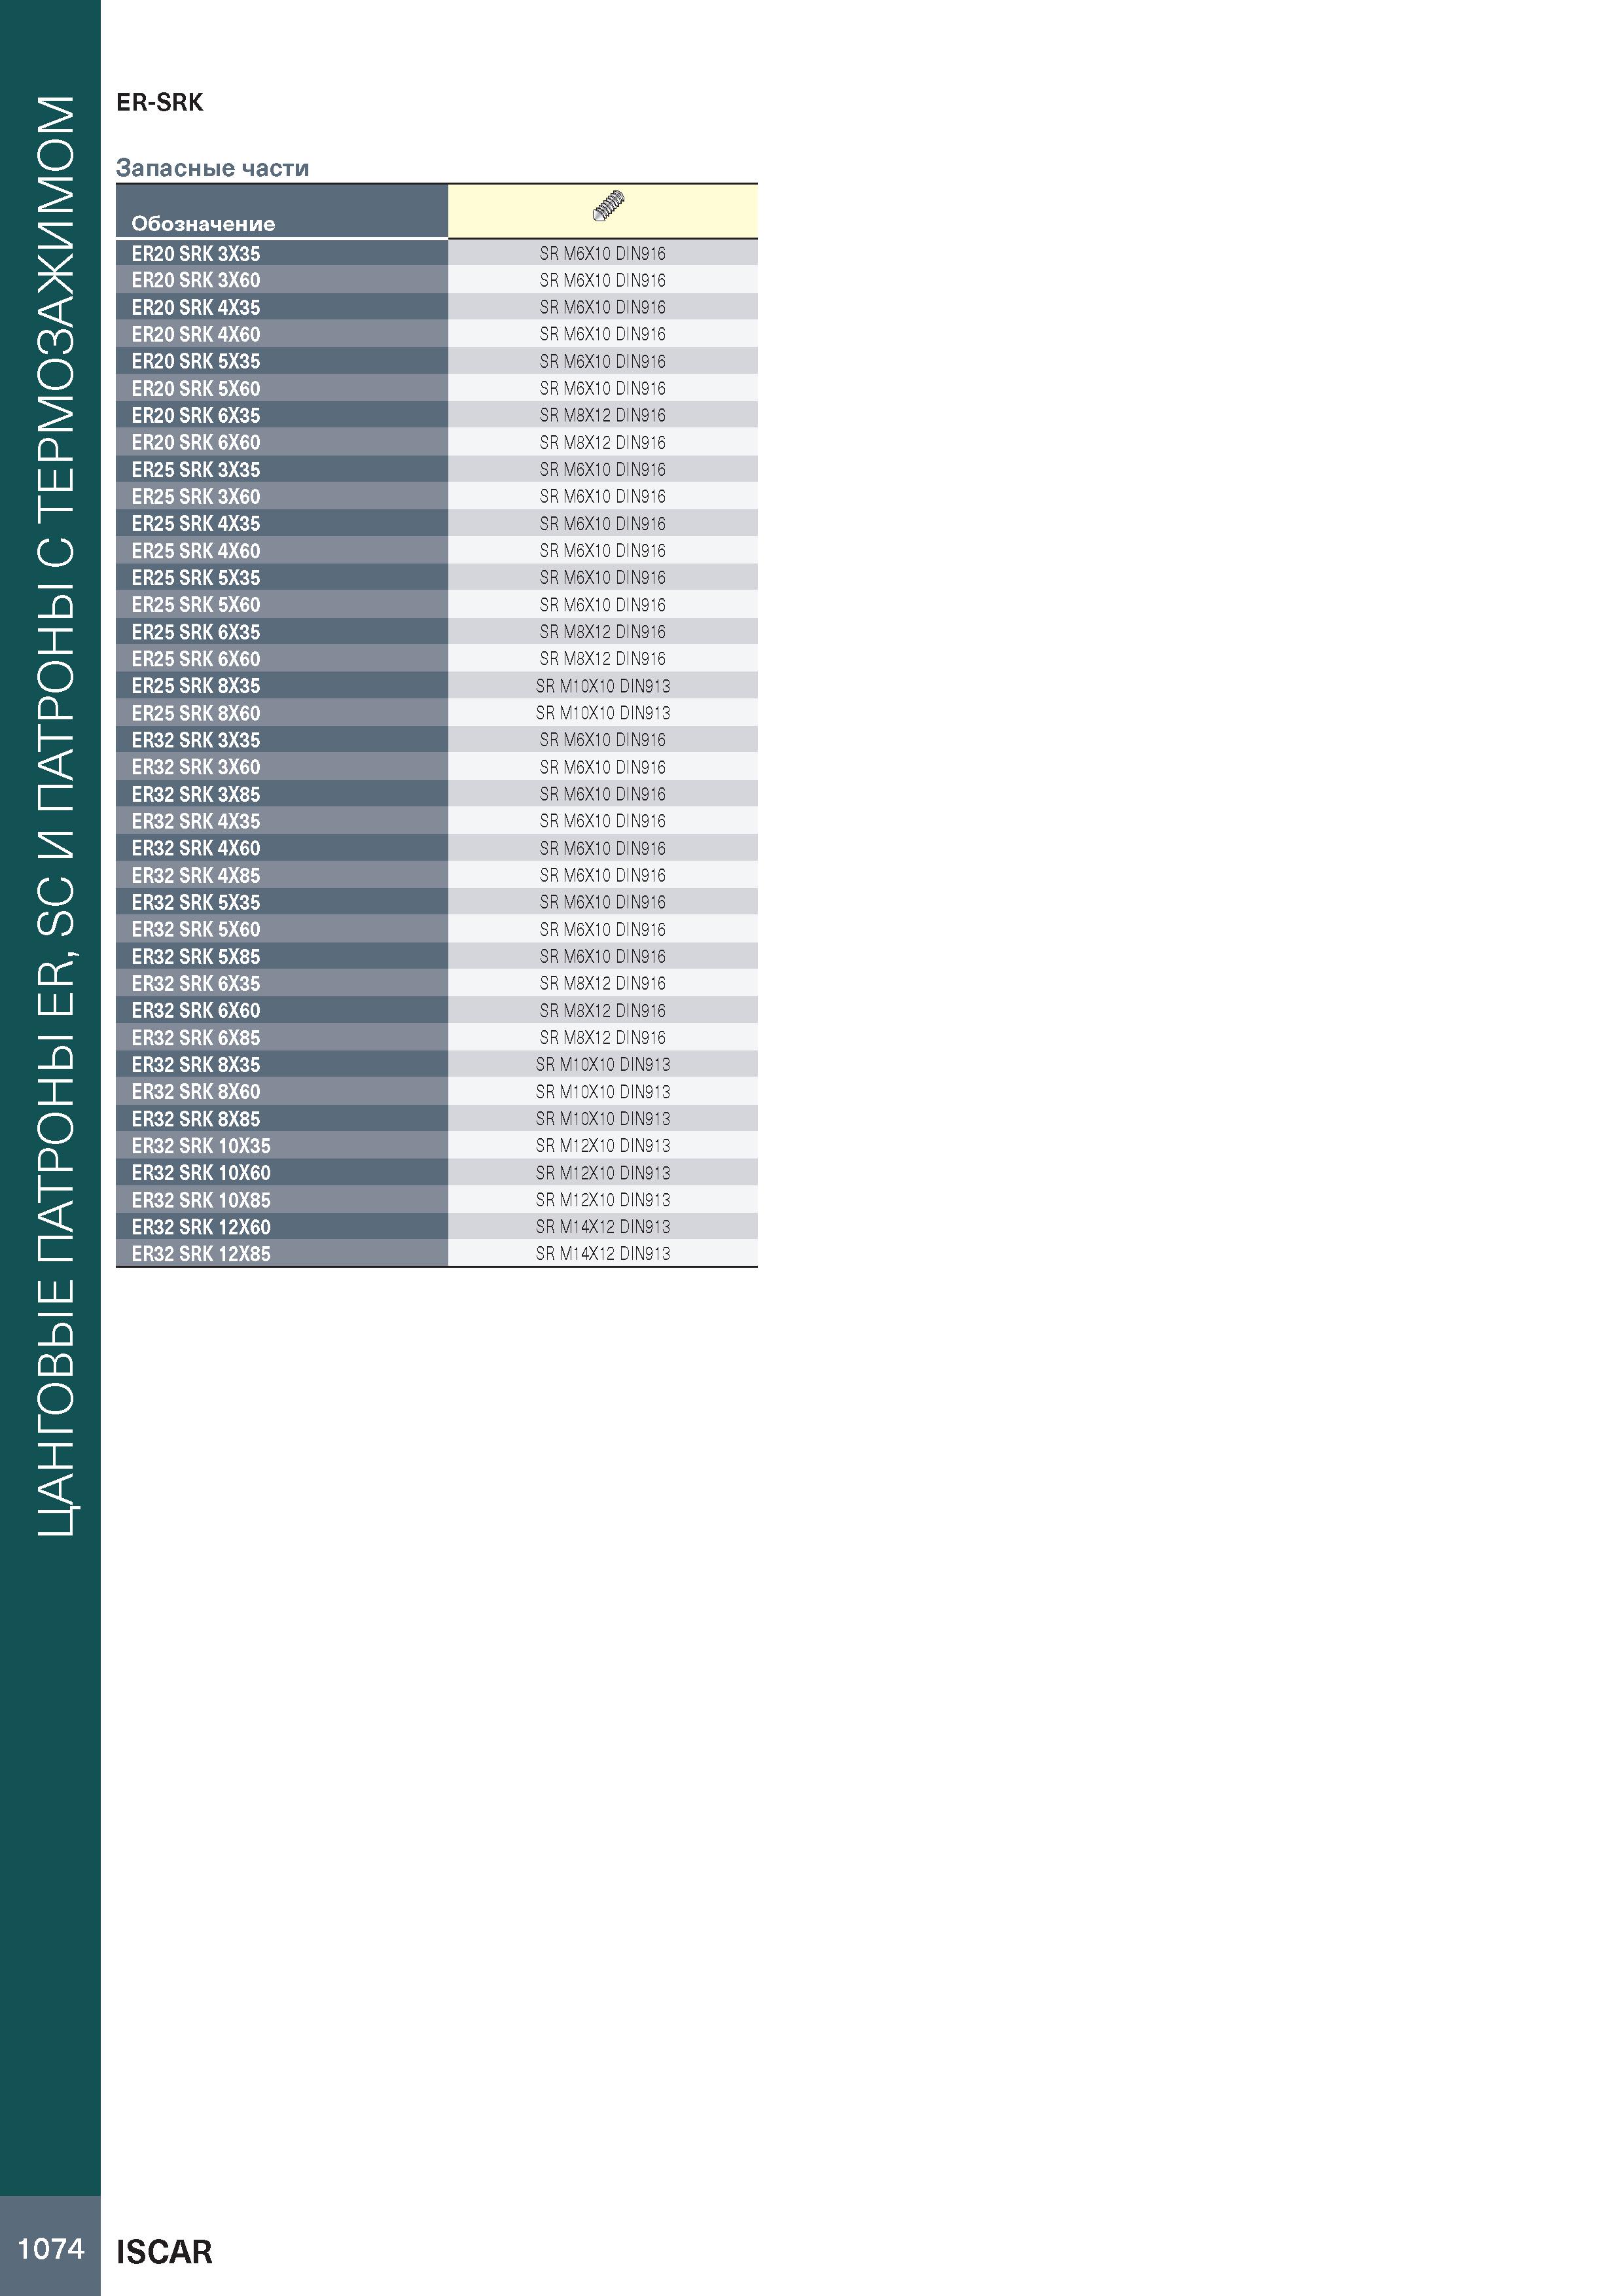Select the ER32 SRK 5X60 designation
The image size is (1623, 2296).
tap(196, 929)
